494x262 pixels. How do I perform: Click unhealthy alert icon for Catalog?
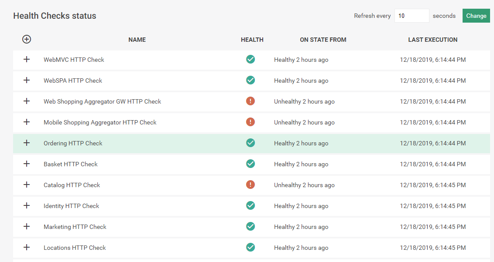(250, 185)
